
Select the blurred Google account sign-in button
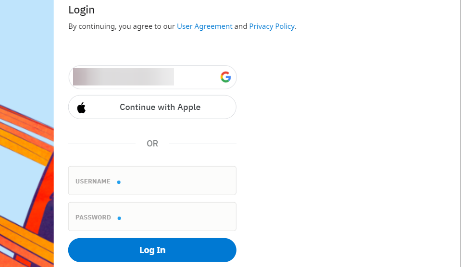pyautogui.click(x=144, y=77)
